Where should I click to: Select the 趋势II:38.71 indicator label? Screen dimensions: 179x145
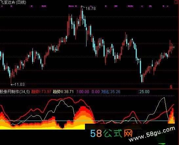pos(63,92)
